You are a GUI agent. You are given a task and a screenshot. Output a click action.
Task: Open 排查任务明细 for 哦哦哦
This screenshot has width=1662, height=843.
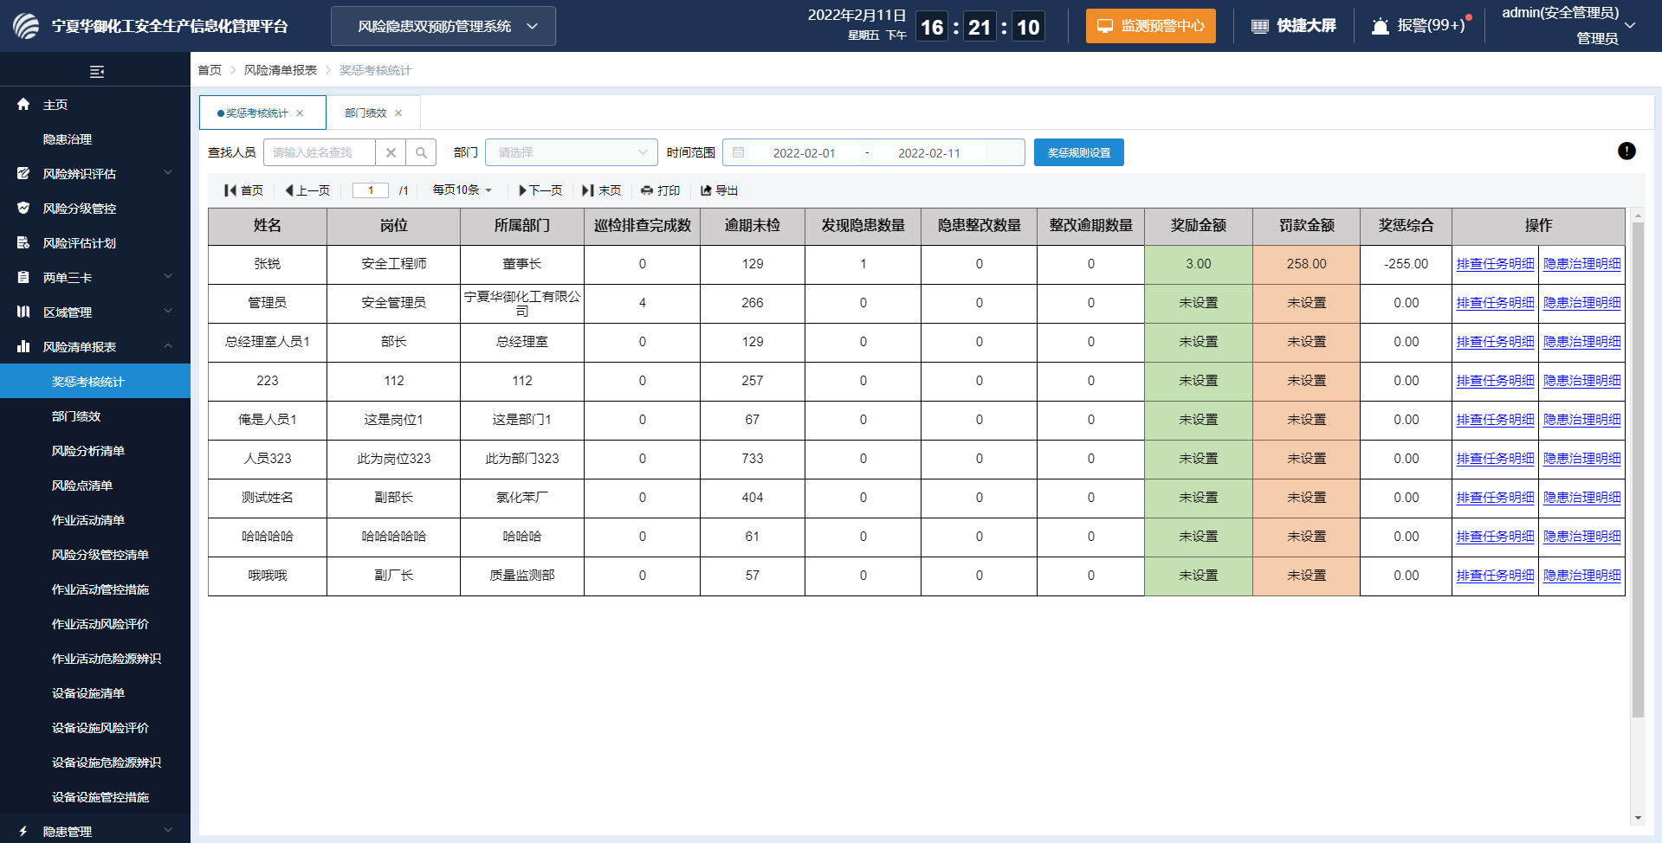point(1495,576)
